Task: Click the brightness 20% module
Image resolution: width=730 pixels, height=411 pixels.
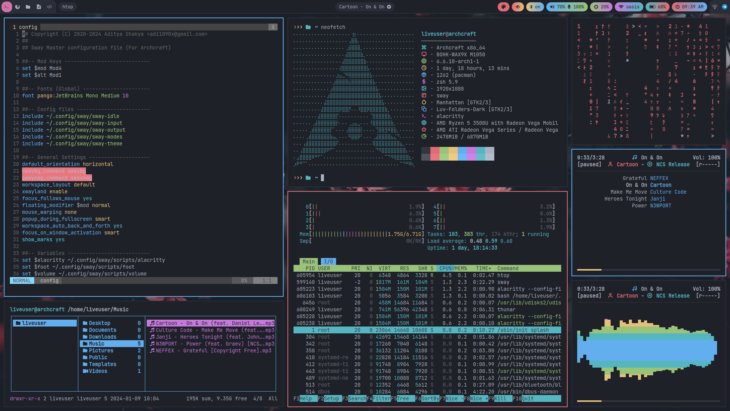Action: (x=601, y=7)
